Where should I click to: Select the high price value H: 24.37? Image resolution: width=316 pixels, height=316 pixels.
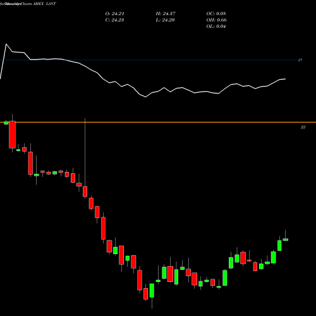click(166, 14)
